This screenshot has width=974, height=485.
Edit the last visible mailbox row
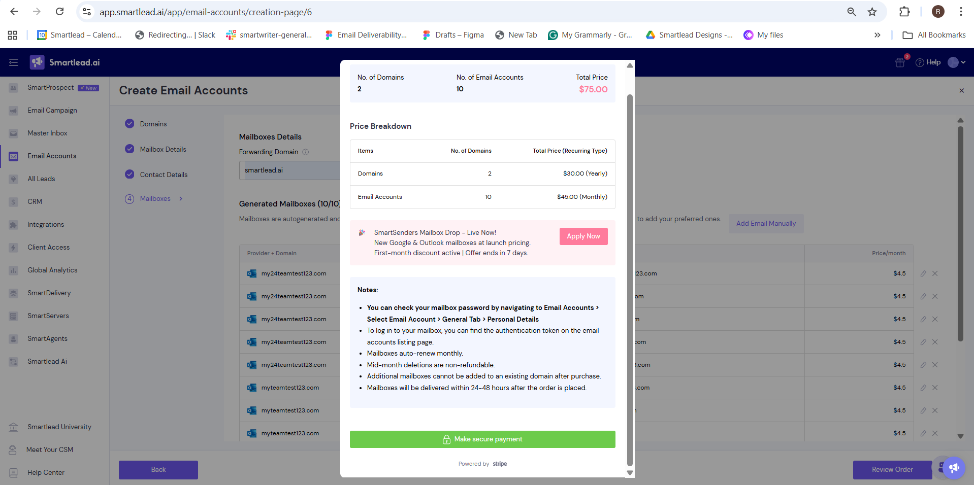[923, 433]
